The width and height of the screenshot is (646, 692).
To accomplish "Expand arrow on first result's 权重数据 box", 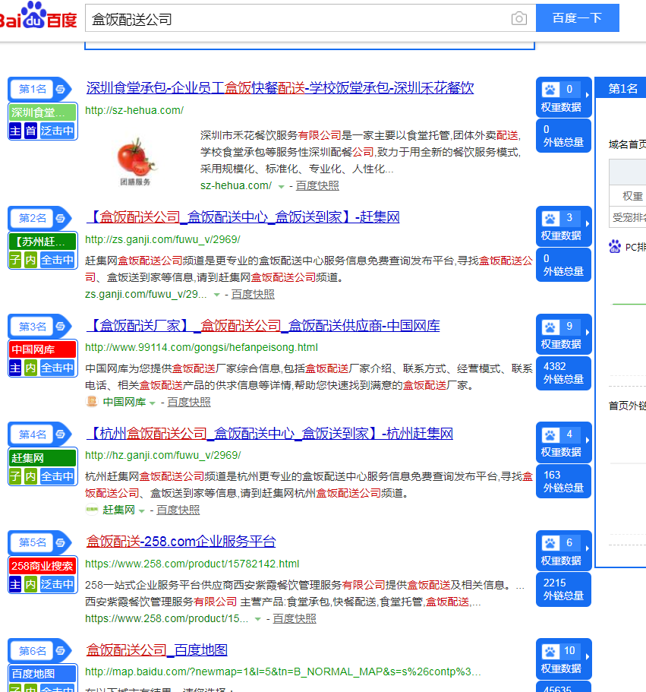I will [587, 94].
